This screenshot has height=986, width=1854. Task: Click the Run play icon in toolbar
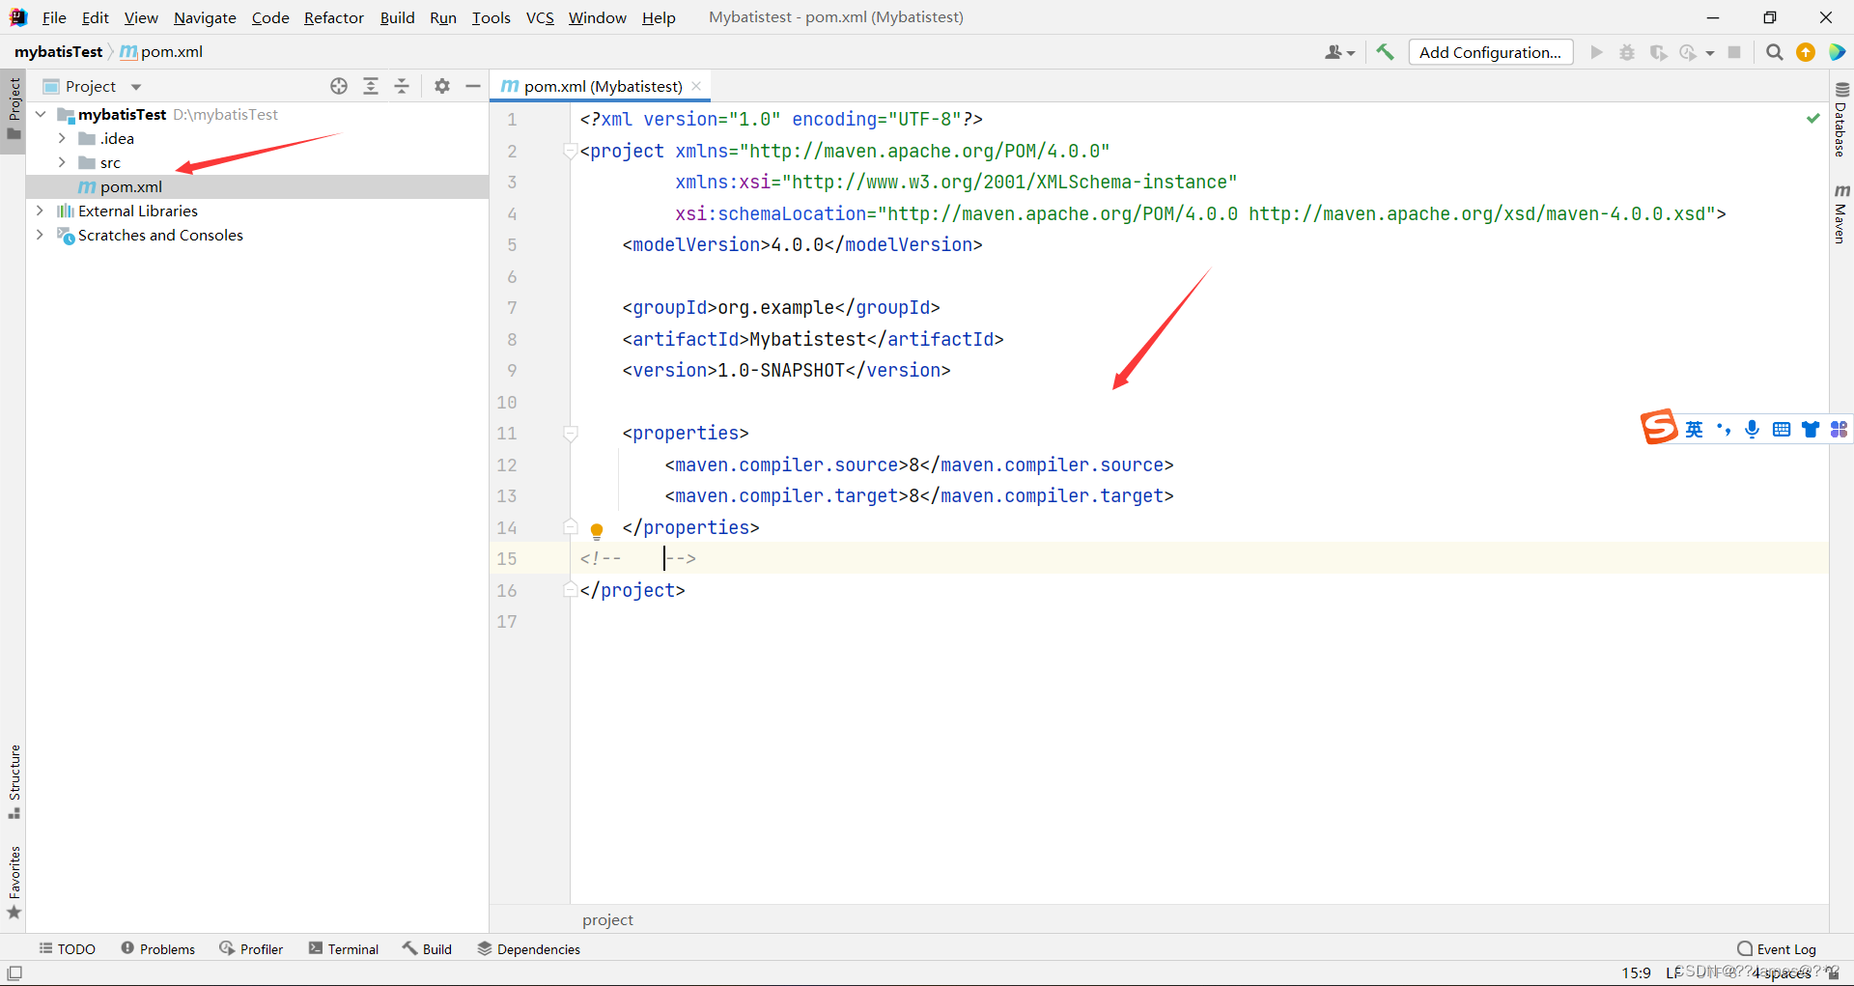[1596, 52]
